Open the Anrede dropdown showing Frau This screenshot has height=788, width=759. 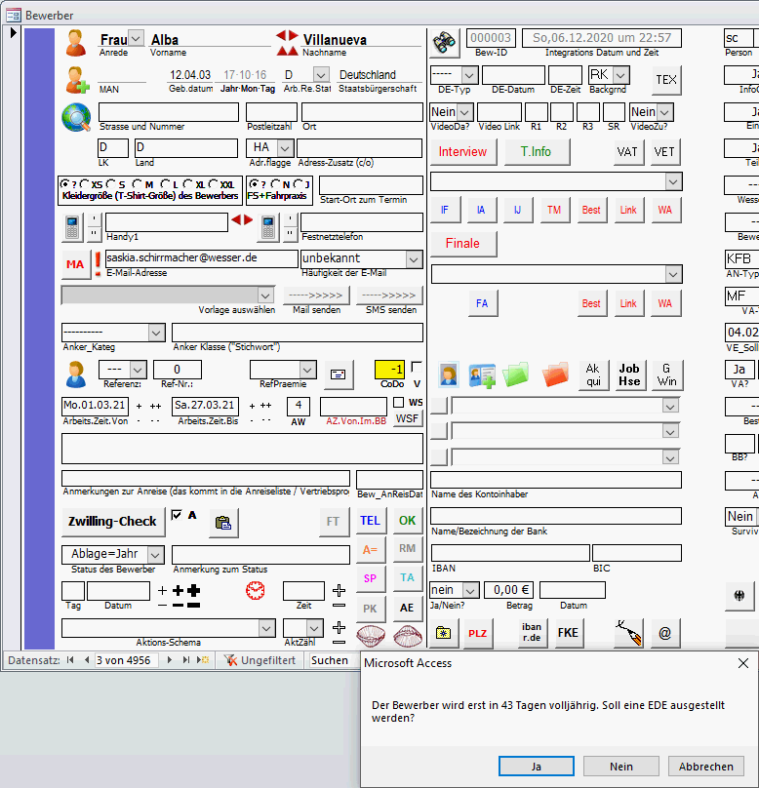point(136,38)
